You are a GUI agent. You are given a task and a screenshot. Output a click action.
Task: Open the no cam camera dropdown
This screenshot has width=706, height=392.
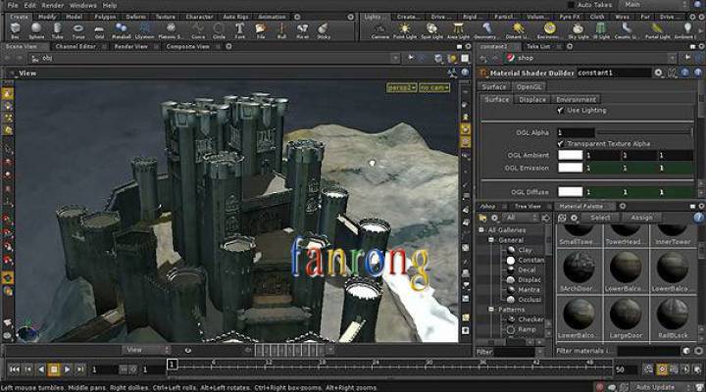pos(431,88)
